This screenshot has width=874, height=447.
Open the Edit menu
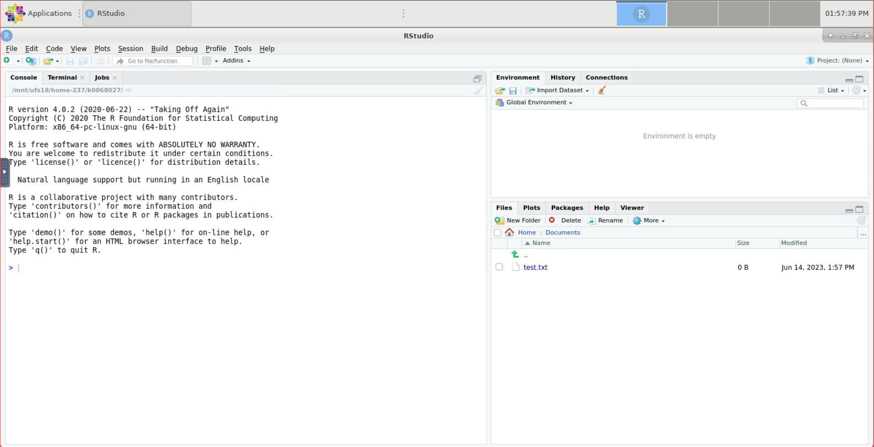[32, 49]
